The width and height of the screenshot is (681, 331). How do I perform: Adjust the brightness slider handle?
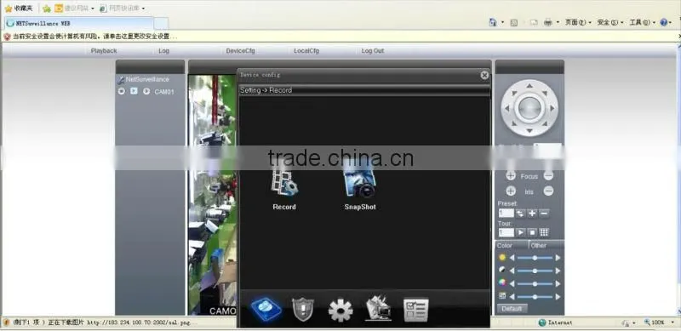tap(535, 258)
